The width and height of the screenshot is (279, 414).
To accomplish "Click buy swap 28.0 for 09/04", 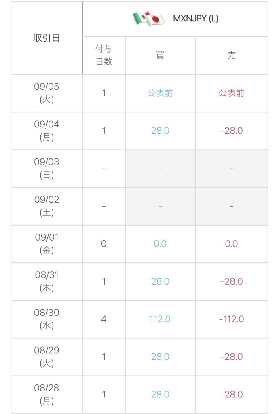I will [160, 131].
